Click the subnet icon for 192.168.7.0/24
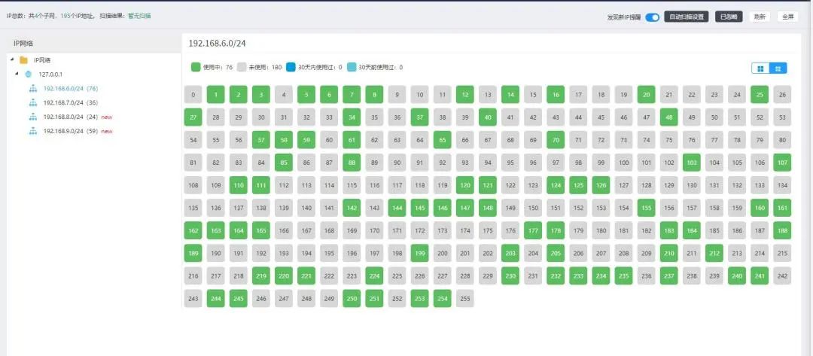 33,102
